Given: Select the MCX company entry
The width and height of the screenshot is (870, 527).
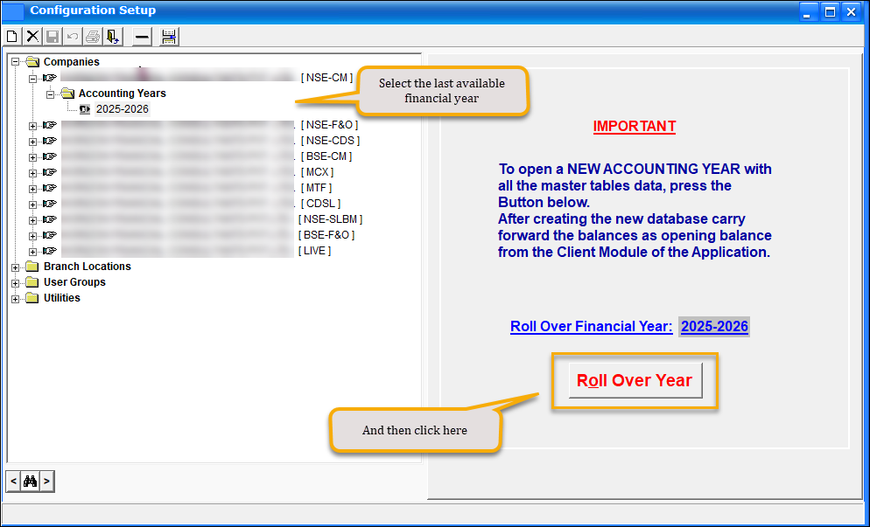Looking at the screenshot, I should coord(316,172).
